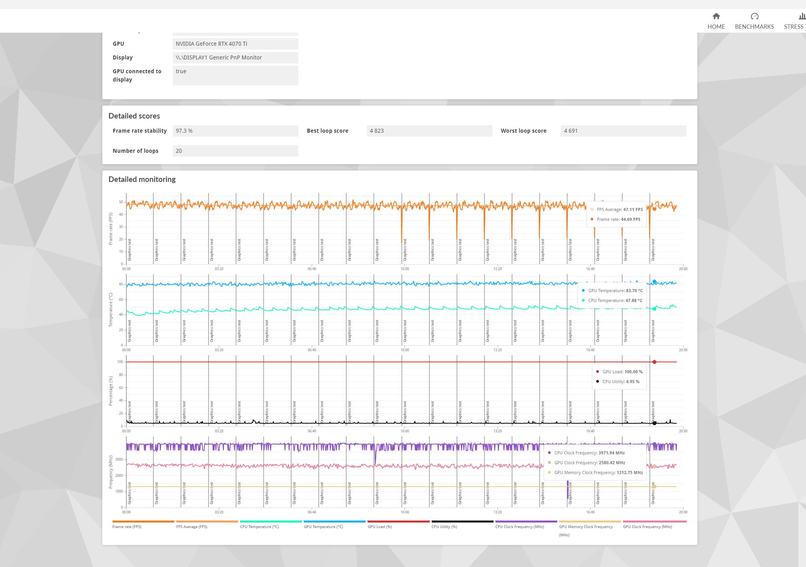The height and width of the screenshot is (567, 806).
Task: Select the Worst loop score value 4 691
Action: coord(623,131)
